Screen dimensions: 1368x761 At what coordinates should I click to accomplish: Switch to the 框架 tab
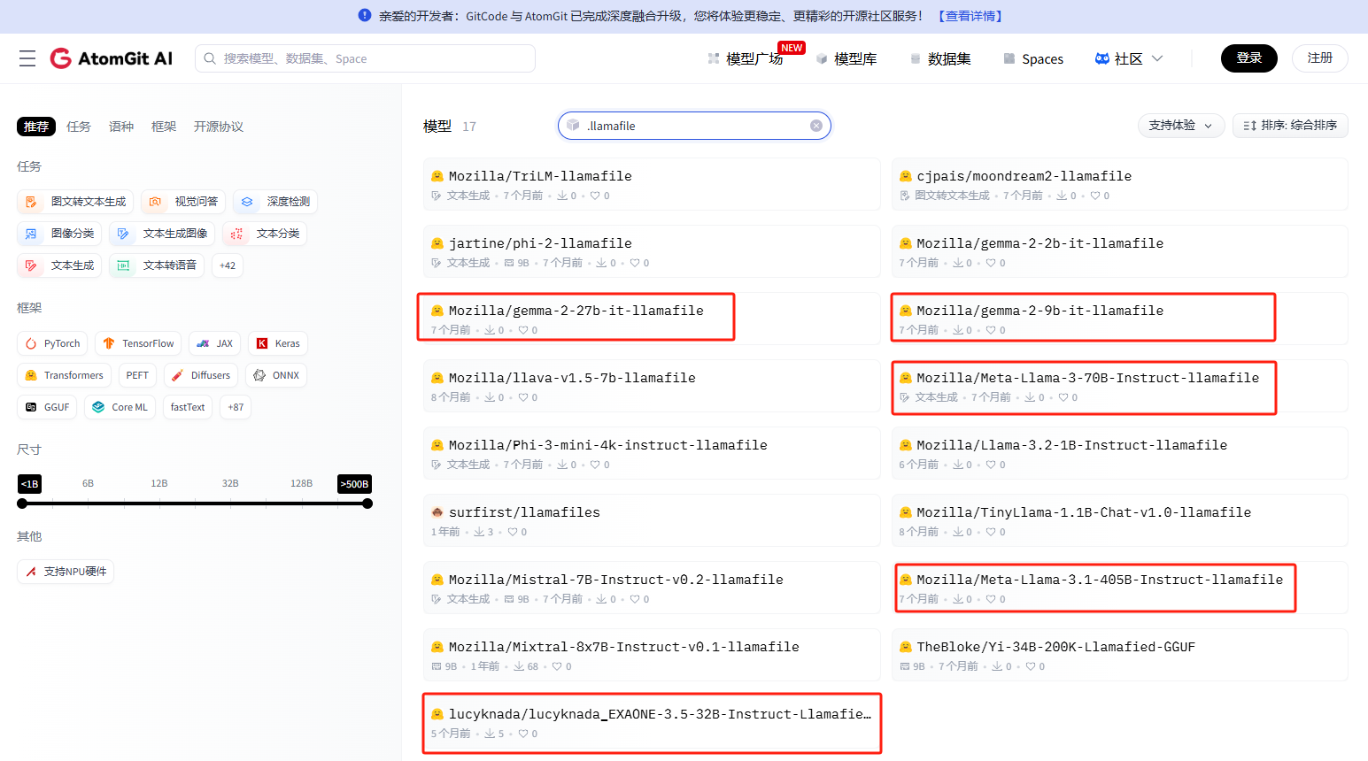164,127
